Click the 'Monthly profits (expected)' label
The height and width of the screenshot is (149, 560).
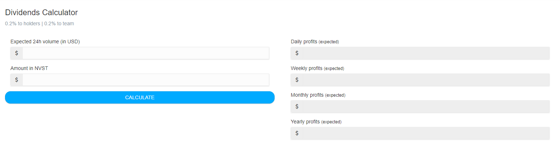318,95
